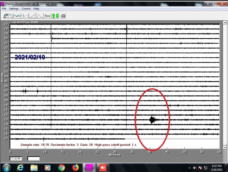
Task: Open the volume control in the system tray
Action: 195,168
